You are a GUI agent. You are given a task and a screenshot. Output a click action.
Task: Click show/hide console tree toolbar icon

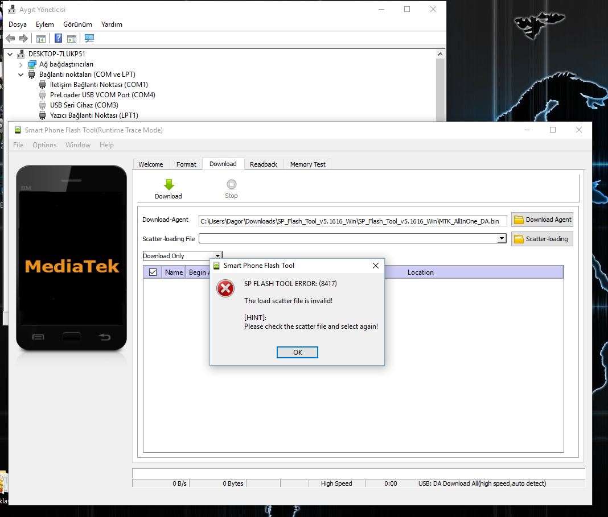(x=41, y=38)
